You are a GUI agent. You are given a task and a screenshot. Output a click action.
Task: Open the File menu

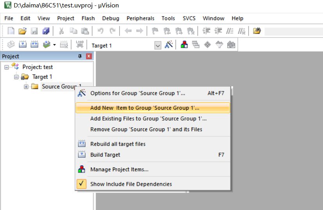[x=9, y=18]
